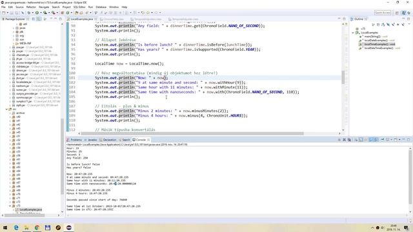413x232 pixels.
Task: Open the SQL Editor menu
Action: 79,7
